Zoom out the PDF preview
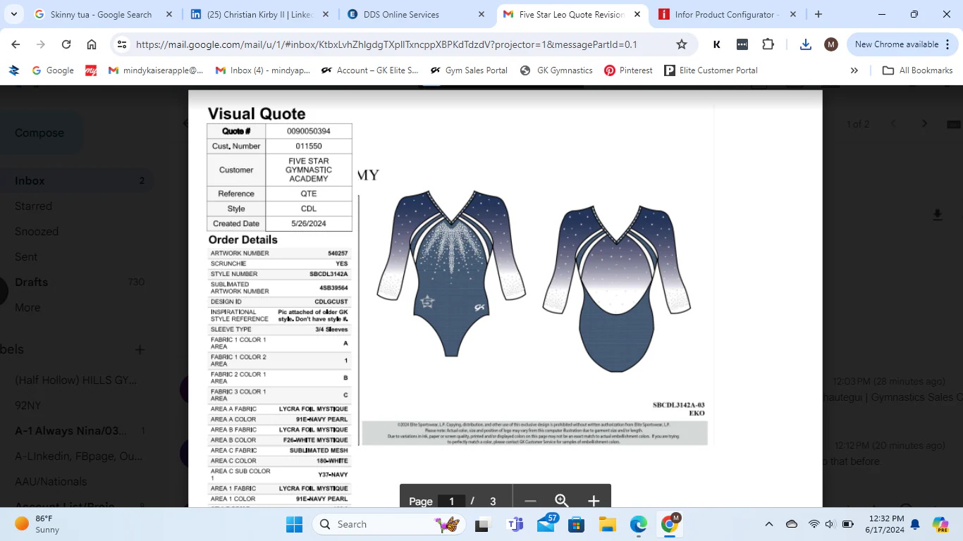The height and width of the screenshot is (541, 963). [530, 502]
